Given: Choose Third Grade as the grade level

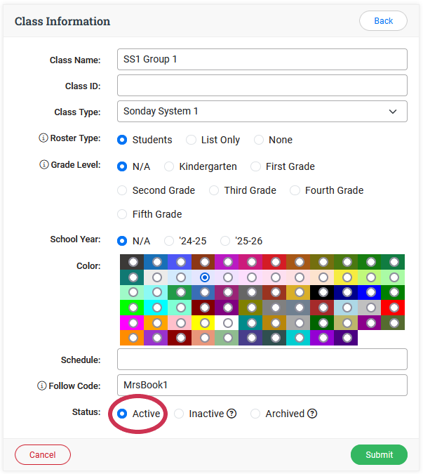Looking at the screenshot, I should [214, 190].
